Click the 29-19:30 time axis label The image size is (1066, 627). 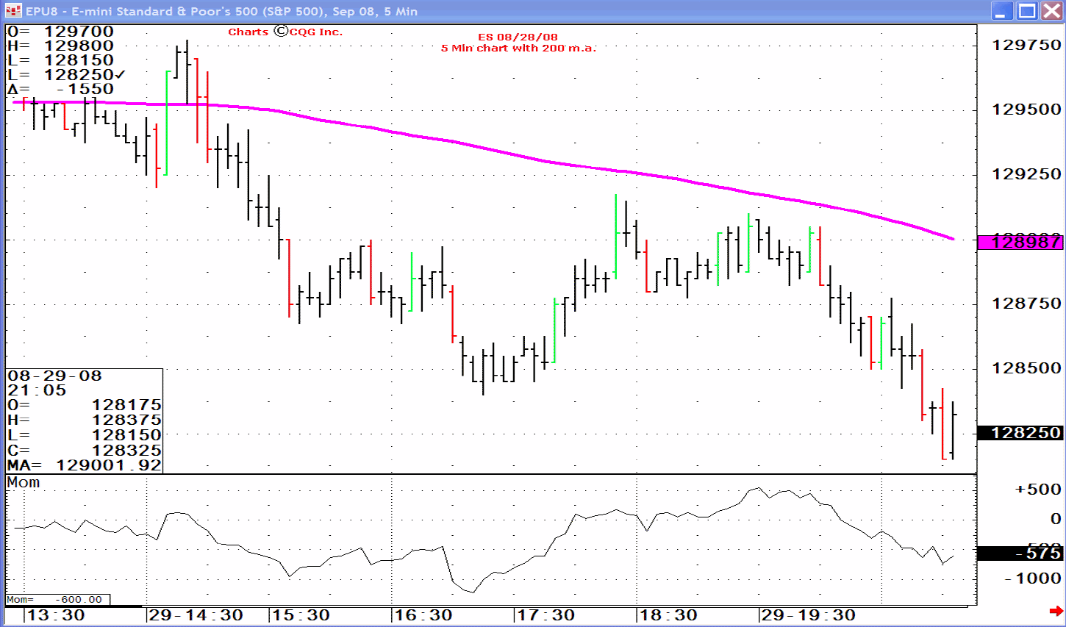tap(808, 615)
